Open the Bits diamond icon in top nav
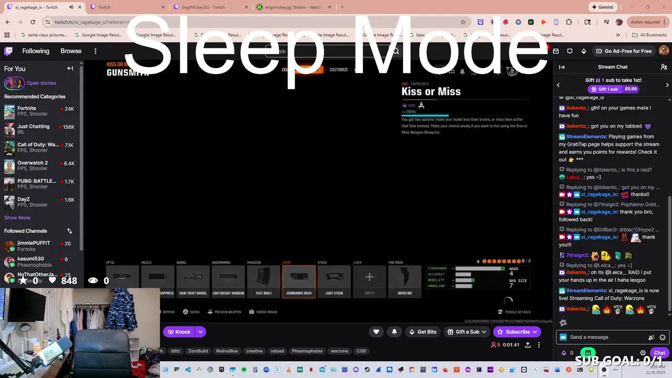The width and height of the screenshot is (672, 378). coord(584,51)
